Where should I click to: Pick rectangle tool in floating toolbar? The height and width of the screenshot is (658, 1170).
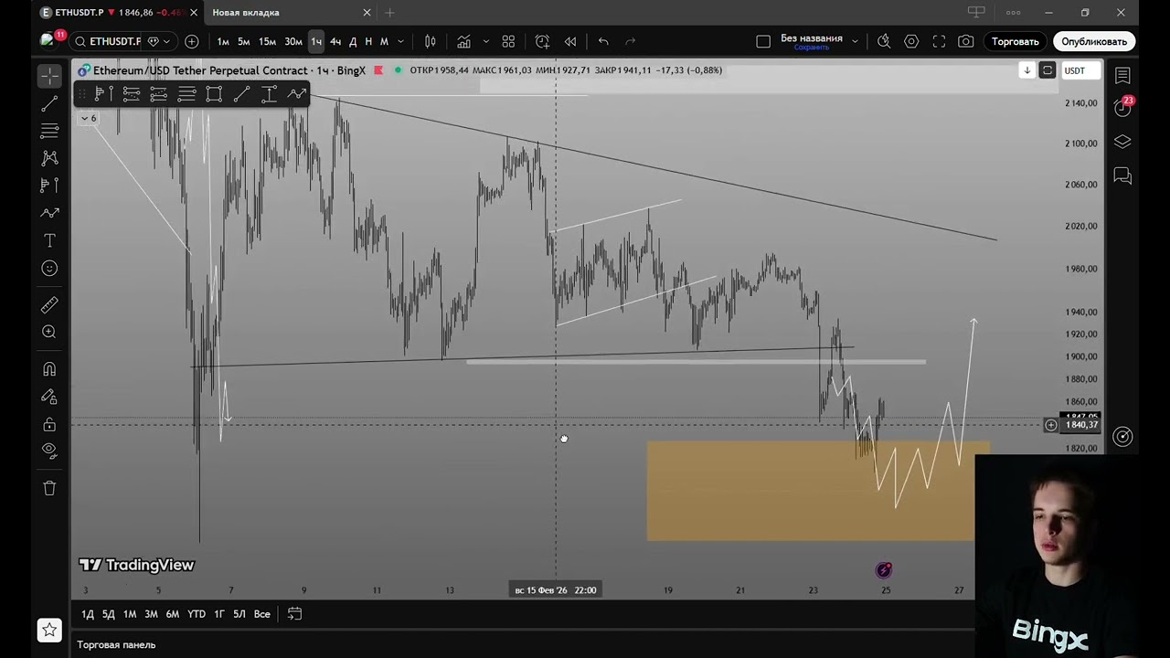coord(214,93)
